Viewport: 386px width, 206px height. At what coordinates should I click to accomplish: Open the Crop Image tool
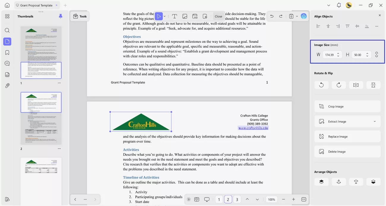pos(347,106)
